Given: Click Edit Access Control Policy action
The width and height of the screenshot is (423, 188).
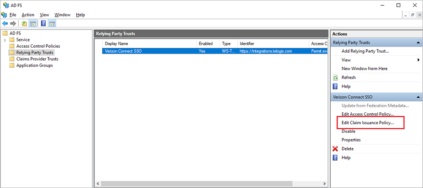Looking at the screenshot, I should click(368, 114).
